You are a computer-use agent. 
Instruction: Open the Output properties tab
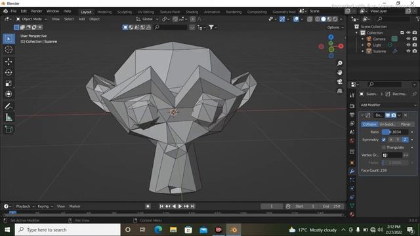(352, 115)
